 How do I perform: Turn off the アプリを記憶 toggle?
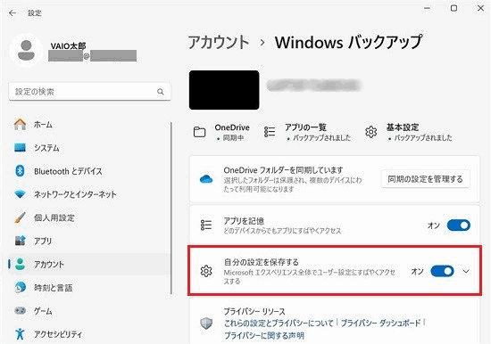point(459,225)
